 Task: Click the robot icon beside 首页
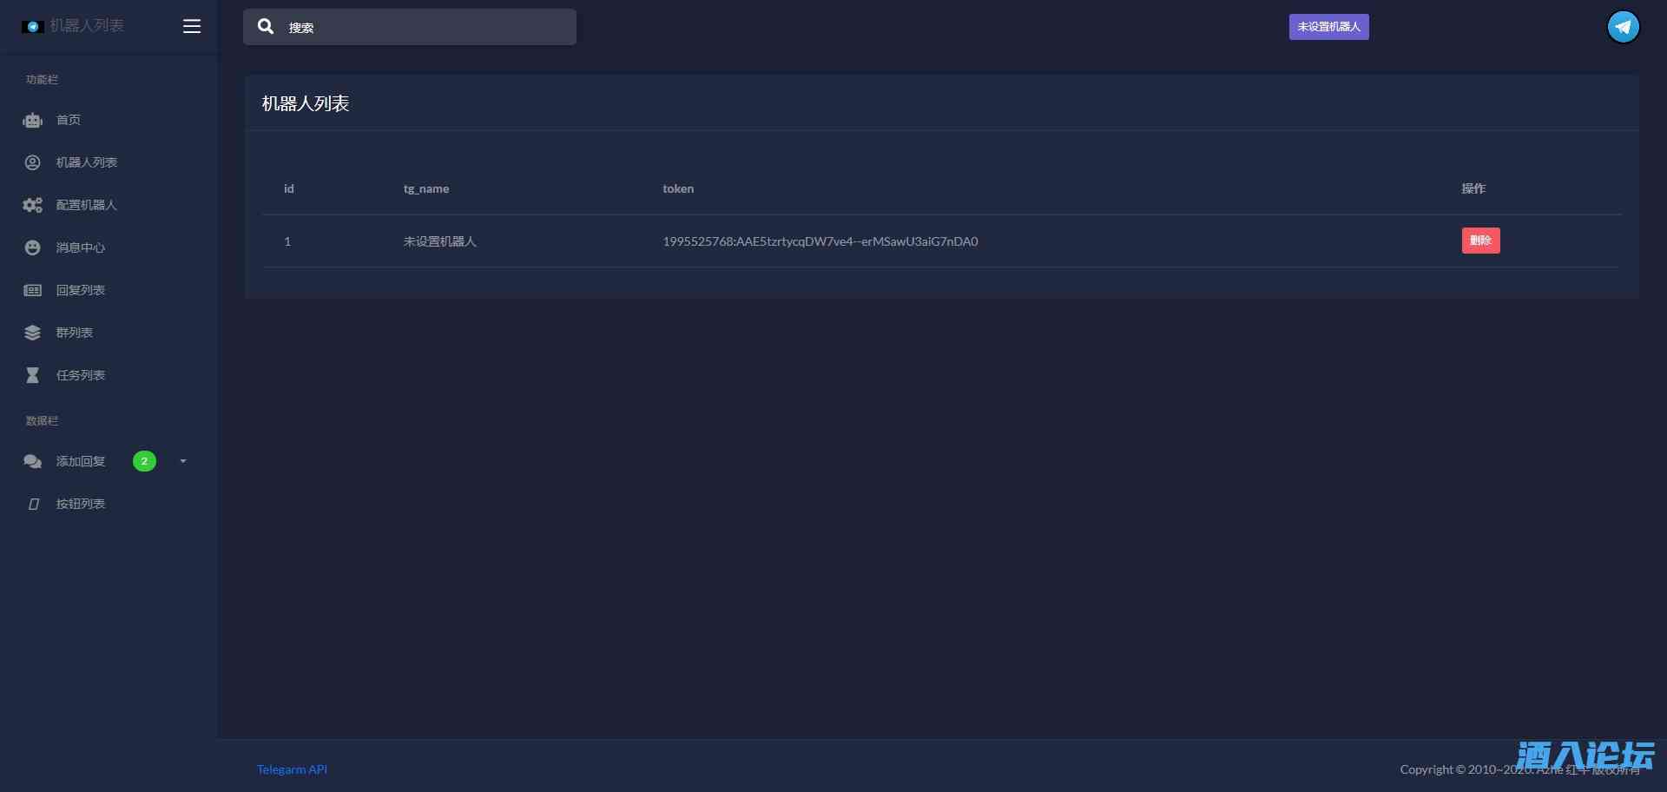[33, 121]
